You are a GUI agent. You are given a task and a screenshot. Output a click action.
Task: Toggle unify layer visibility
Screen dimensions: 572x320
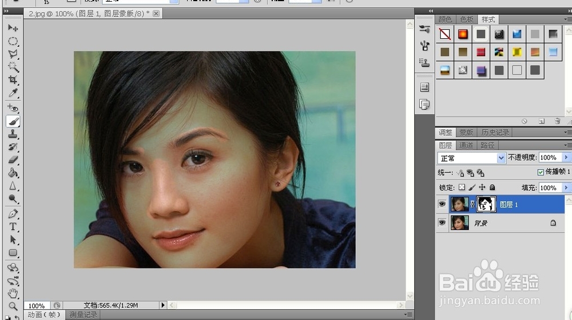470,173
